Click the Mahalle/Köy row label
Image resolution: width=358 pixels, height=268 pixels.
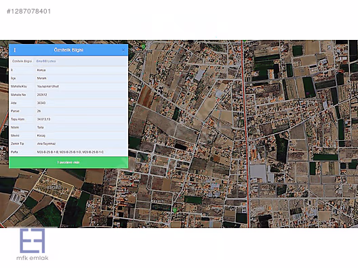[19, 87]
